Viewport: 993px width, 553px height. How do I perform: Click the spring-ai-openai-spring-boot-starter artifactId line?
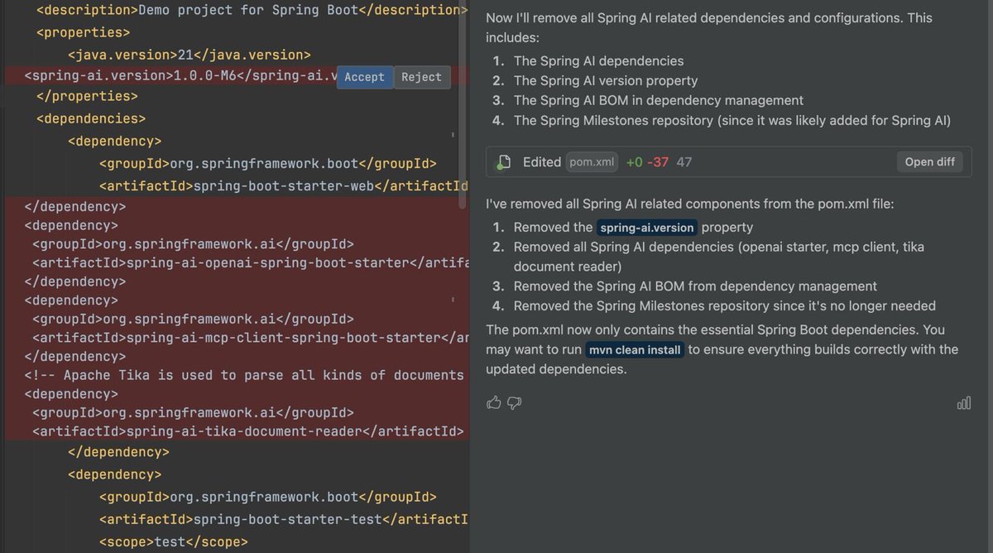point(251,262)
